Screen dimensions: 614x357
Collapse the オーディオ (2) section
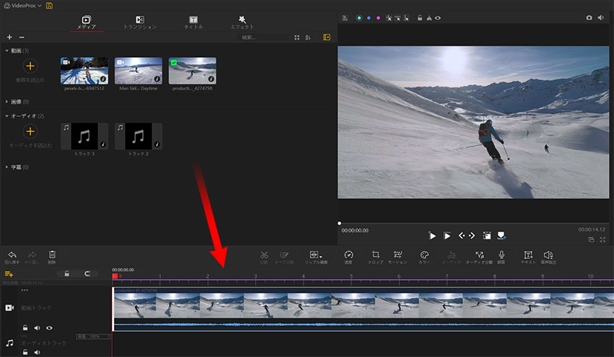[7, 116]
